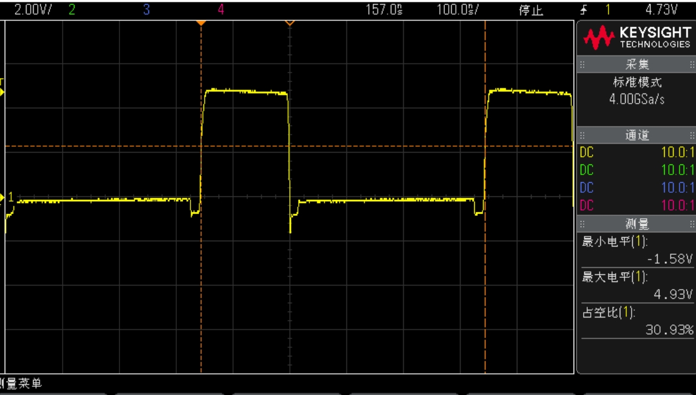Open the 测量 measurement panel header
This screenshot has width=696, height=395.
coord(636,224)
